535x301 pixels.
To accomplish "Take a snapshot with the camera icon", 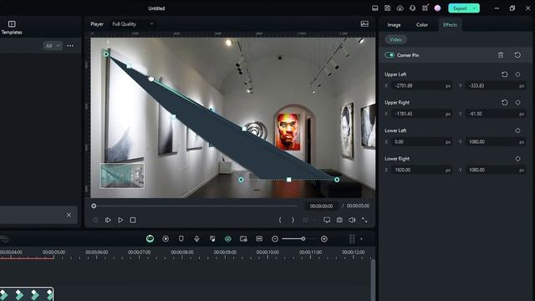I will [339, 220].
